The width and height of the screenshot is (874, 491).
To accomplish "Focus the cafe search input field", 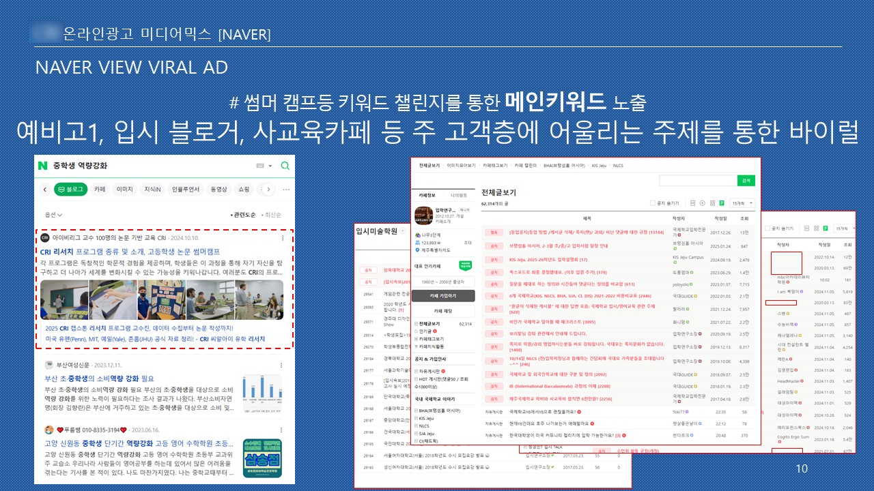I will 699,180.
